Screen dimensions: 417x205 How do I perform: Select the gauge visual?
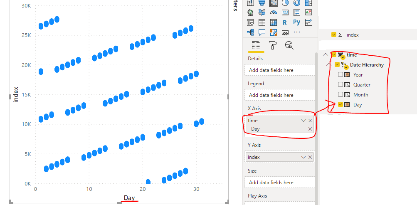[x=274, y=12]
